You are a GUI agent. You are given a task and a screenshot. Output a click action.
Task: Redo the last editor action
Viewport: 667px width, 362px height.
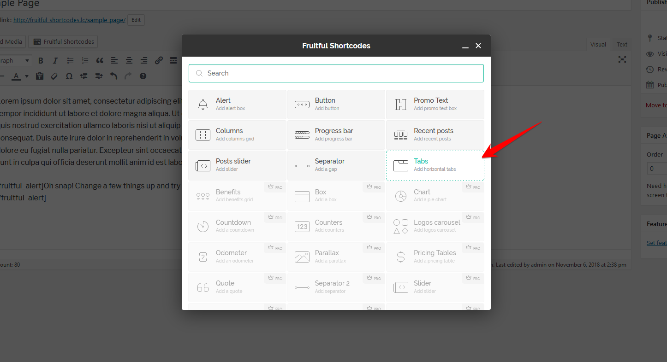(x=128, y=76)
